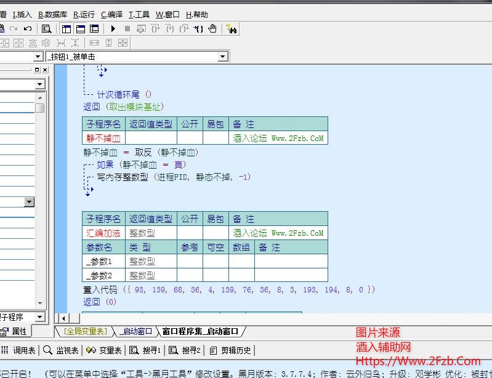Expand the top combo box in left panel

tap(40, 84)
